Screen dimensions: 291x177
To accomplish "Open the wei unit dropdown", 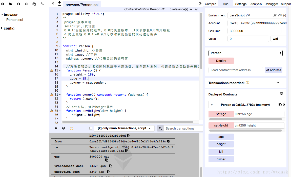I will click(x=278, y=39).
